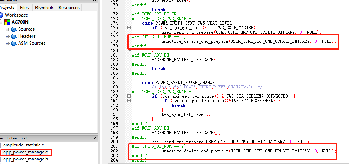Switch to the Resources tab
The image size is (349, 164).
click(x=69, y=7)
